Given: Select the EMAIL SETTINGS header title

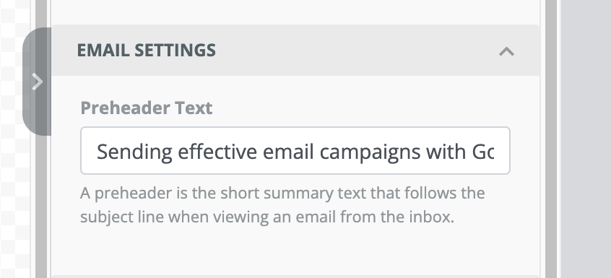Looking at the screenshot, I should (x=146, y=51).
